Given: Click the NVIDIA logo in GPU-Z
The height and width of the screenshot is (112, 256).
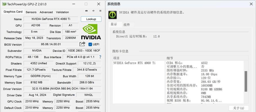Looking at the screenshot, I should click(91, 32).
